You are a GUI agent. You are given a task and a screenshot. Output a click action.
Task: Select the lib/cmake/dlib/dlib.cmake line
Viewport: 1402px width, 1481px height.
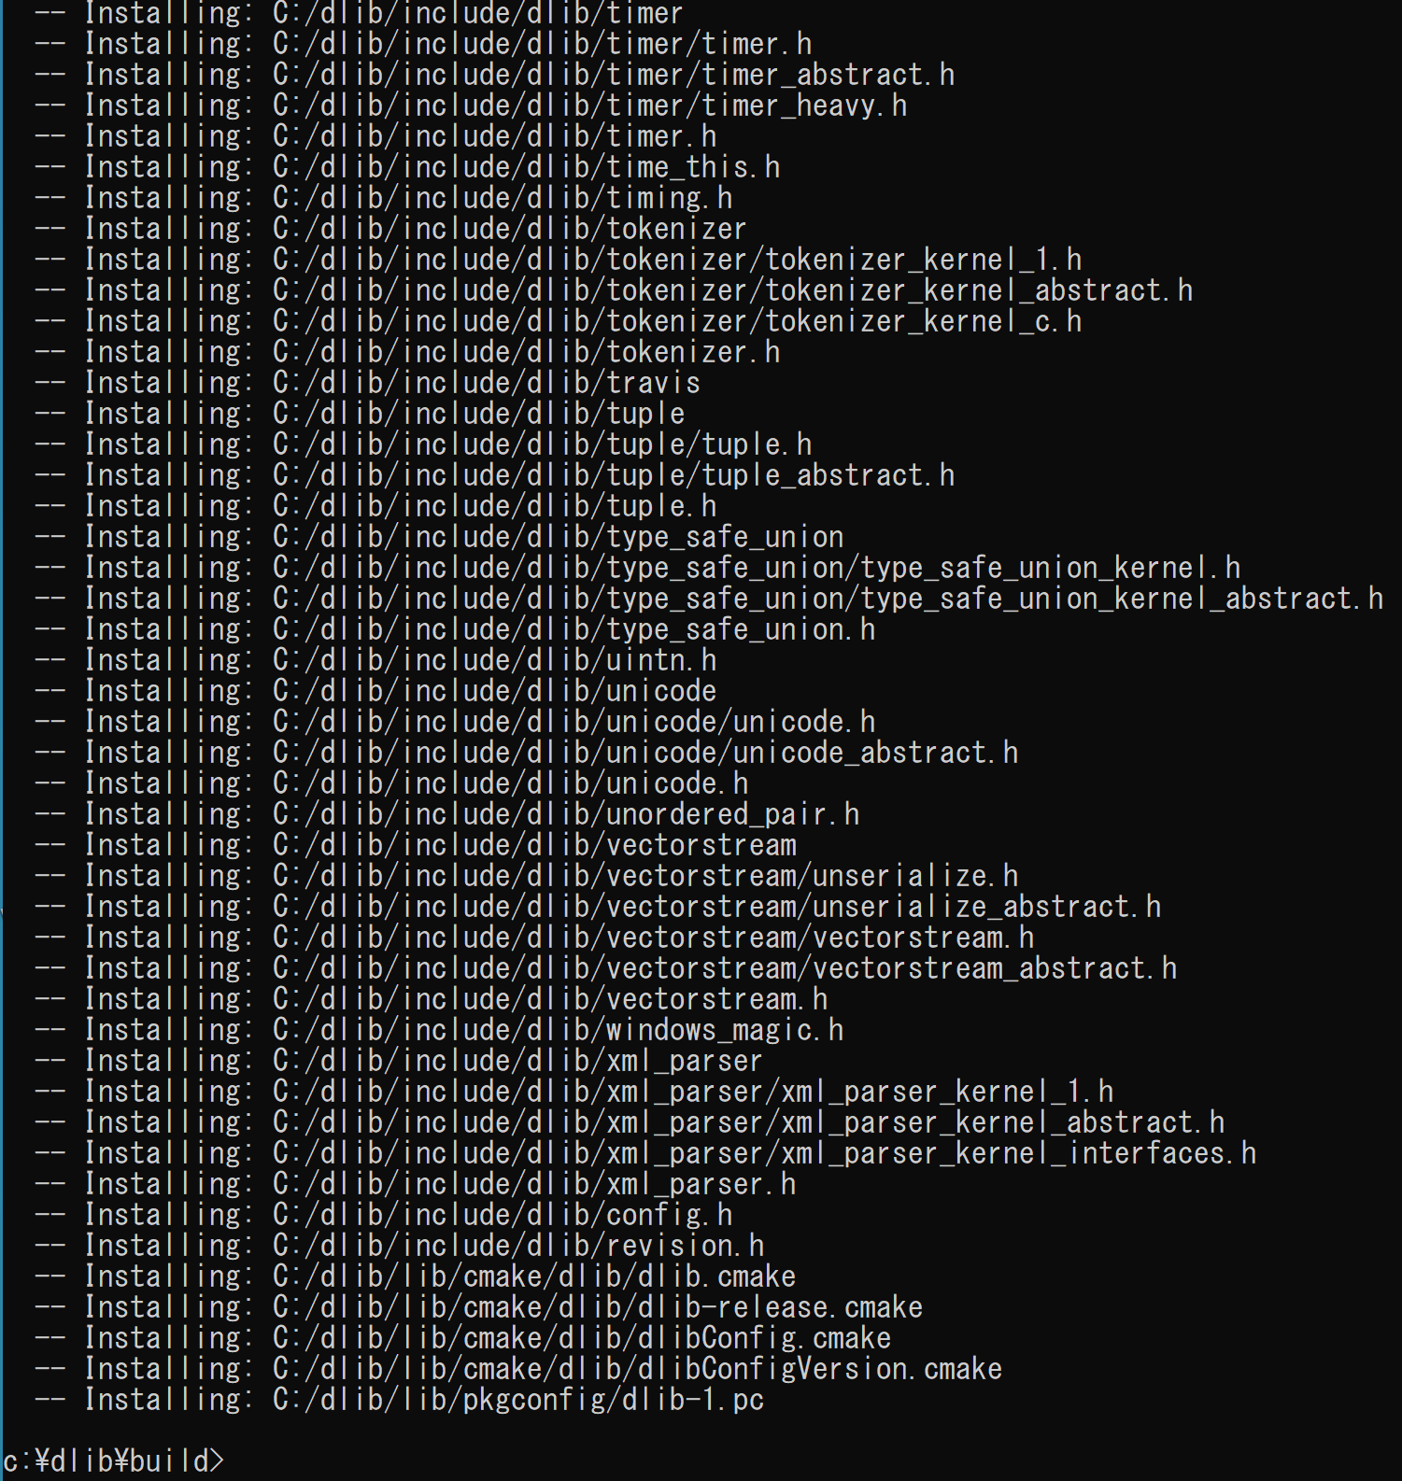(416, 1276)
